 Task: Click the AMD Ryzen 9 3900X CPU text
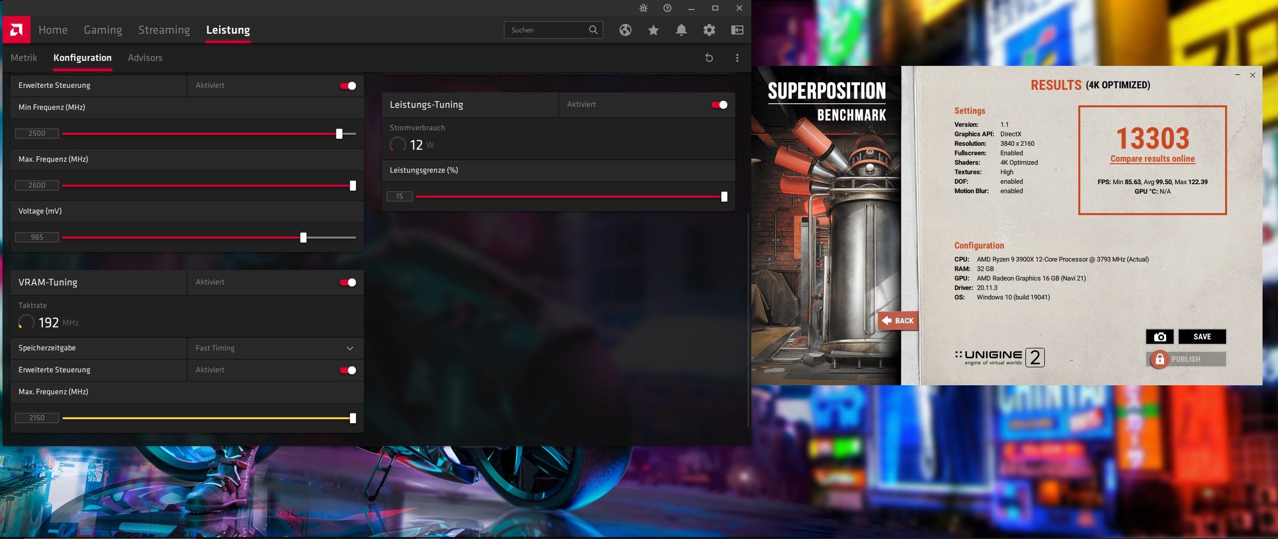click(x=1063, y=260)
